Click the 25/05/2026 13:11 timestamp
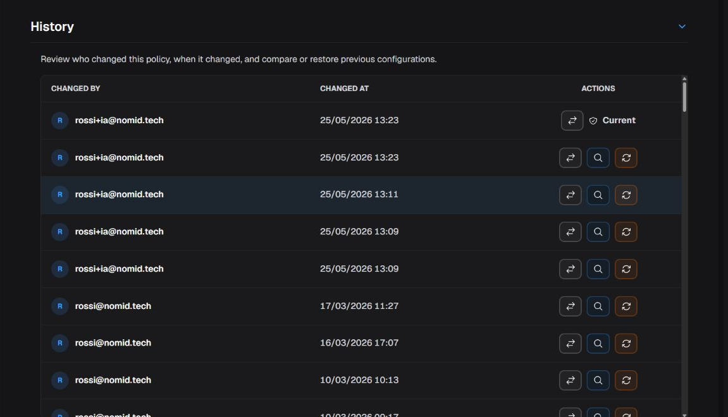 [359, 195]
